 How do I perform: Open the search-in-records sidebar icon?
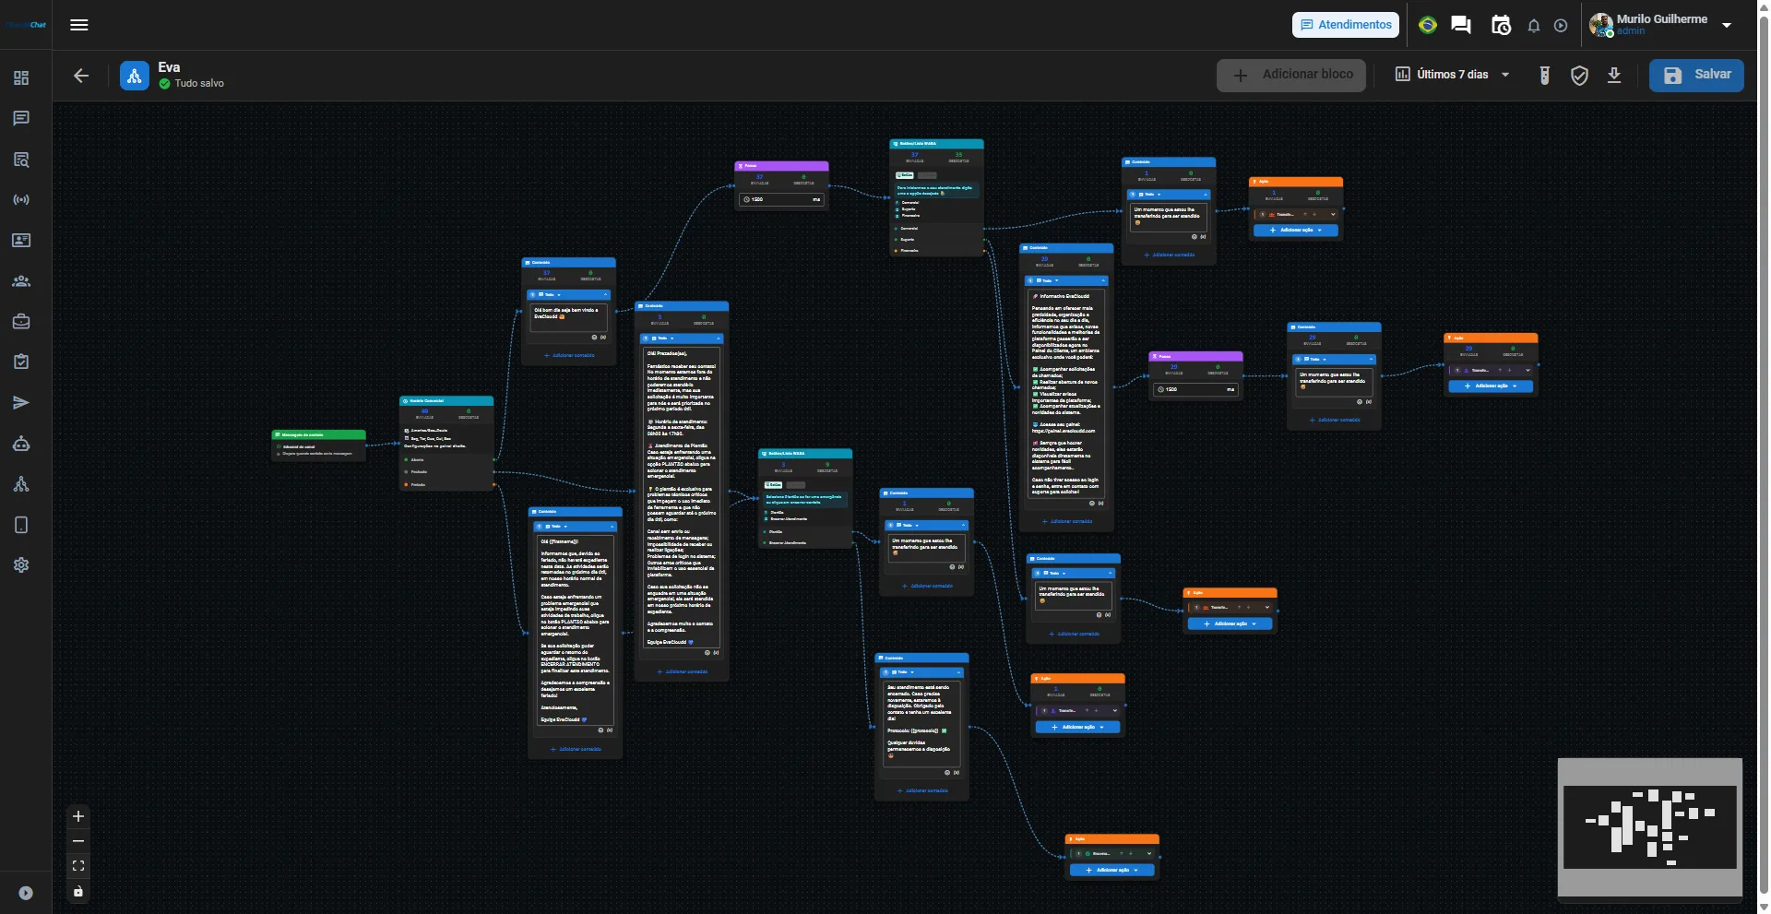21,160
